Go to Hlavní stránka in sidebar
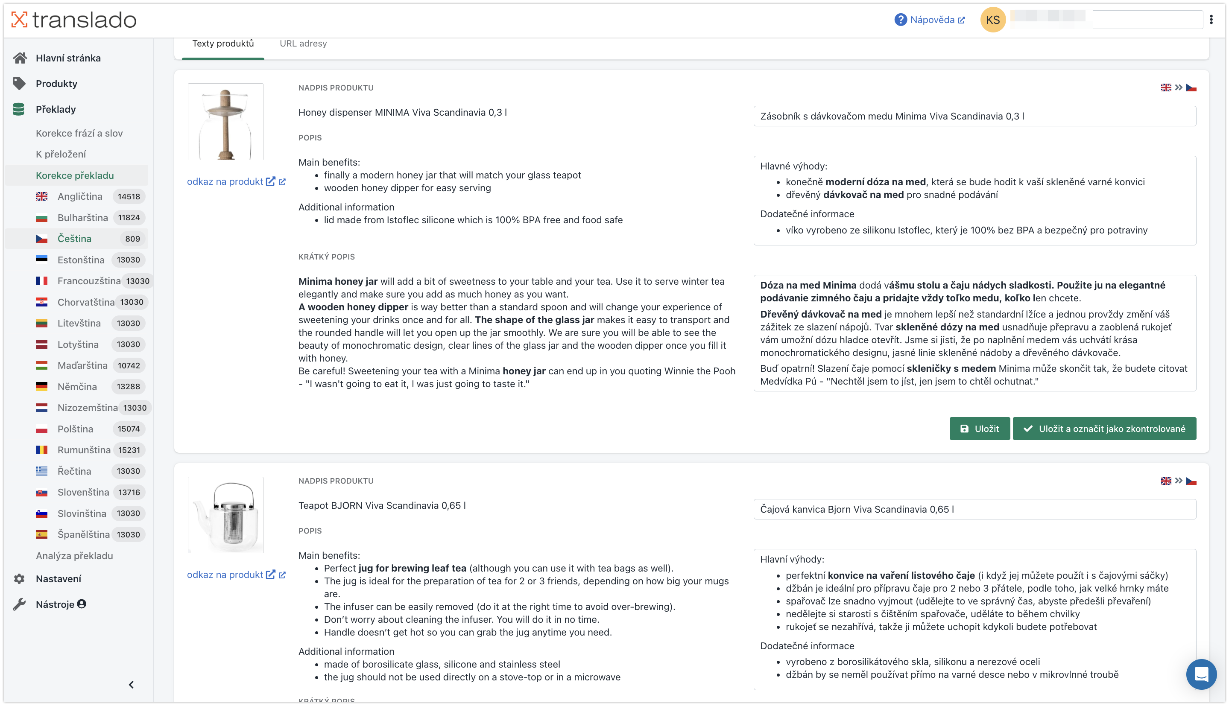 (68, 58)
